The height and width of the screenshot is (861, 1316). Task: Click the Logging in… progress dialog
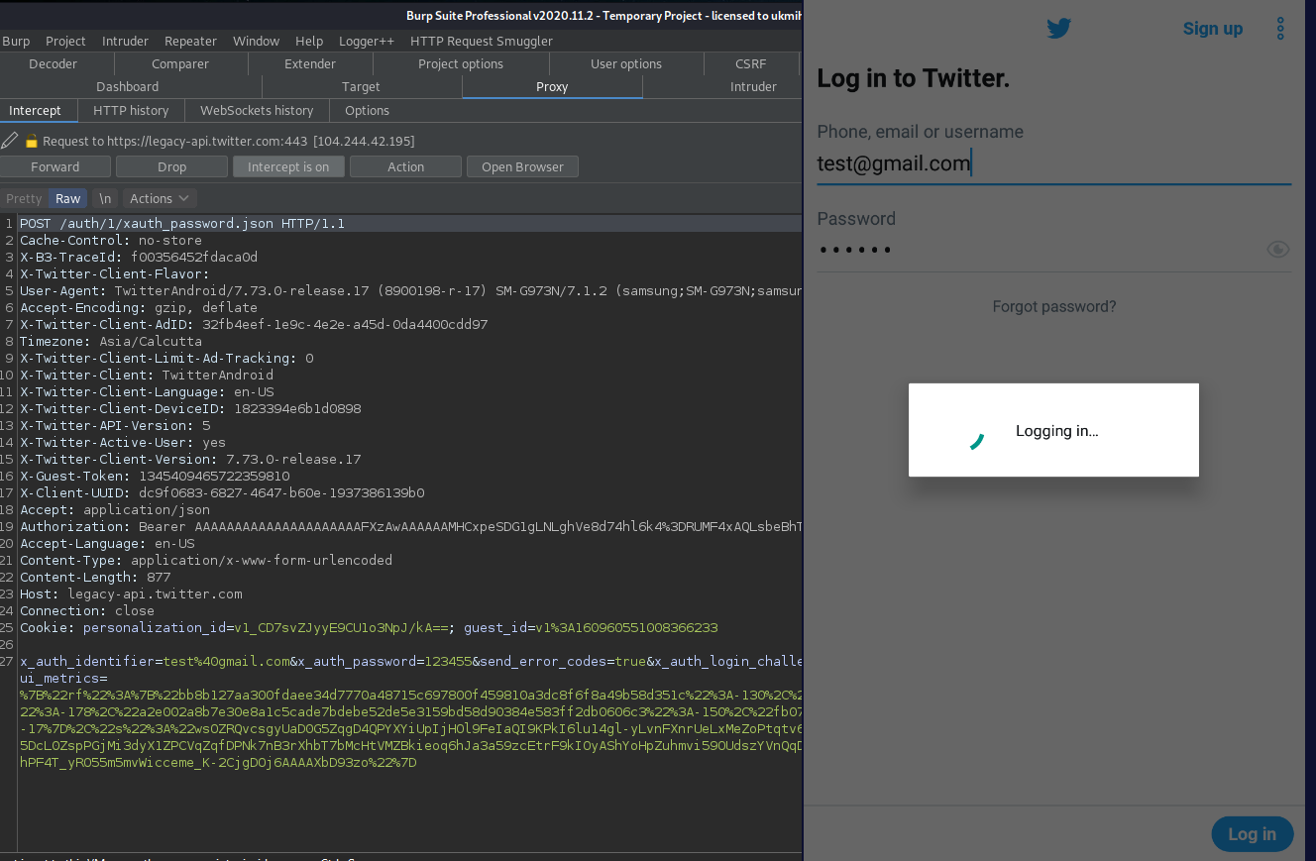pos(1053,430)
